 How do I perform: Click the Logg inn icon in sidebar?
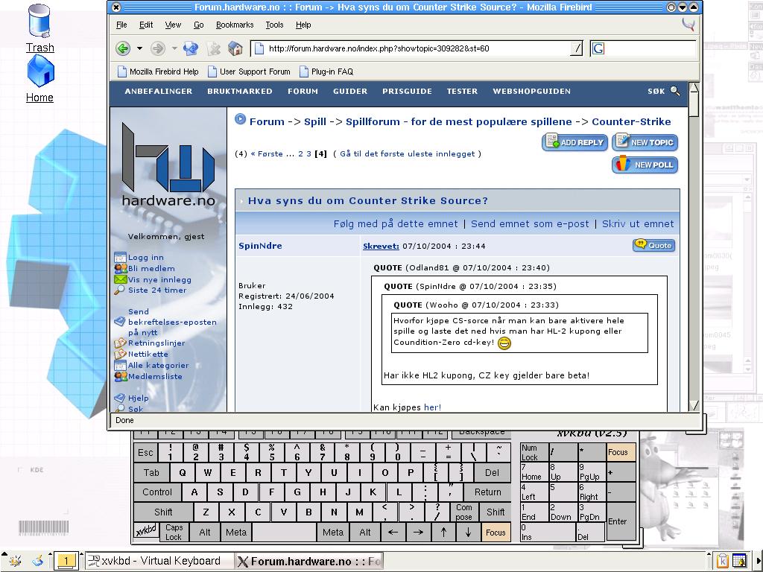tap(120, 257)
